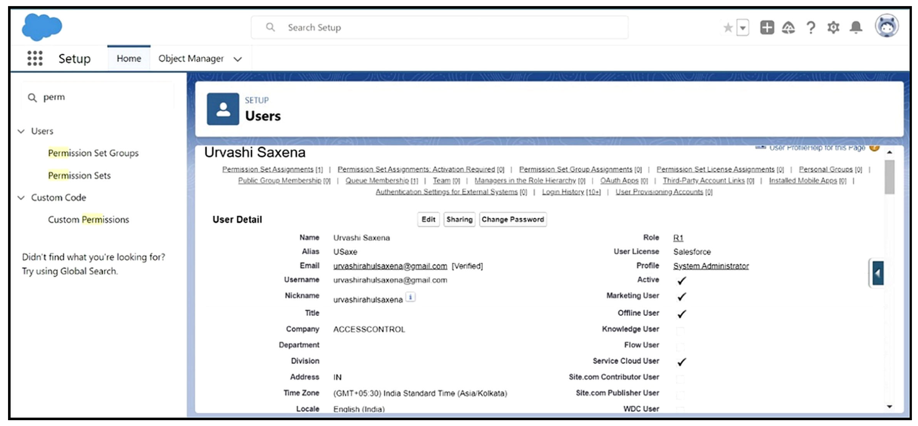
Task: Open Permission Sets in sidebar
Action: tap(79, 176)
